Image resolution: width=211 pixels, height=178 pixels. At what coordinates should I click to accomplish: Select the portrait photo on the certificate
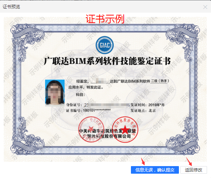click(55, 93)
